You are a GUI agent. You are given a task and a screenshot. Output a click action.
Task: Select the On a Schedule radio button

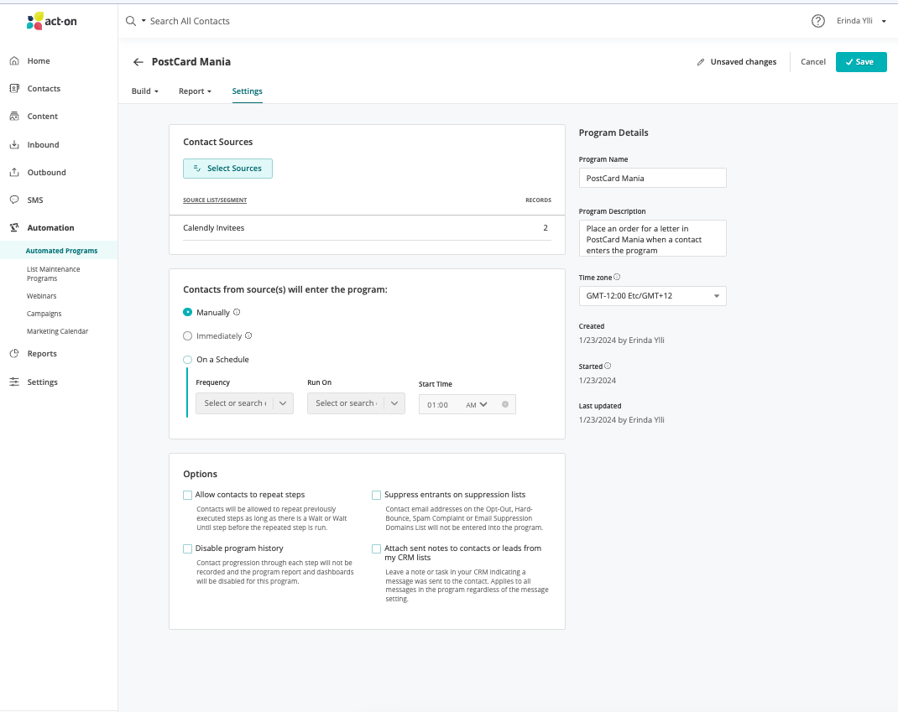coord(187,360)
